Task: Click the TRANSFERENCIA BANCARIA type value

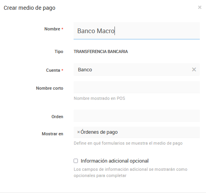Action: click(x=101, y=51)
